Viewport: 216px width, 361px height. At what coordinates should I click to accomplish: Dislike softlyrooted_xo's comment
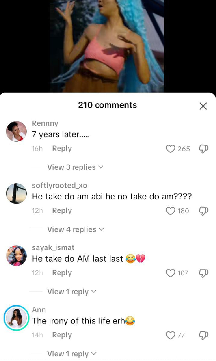coord(203,211)
